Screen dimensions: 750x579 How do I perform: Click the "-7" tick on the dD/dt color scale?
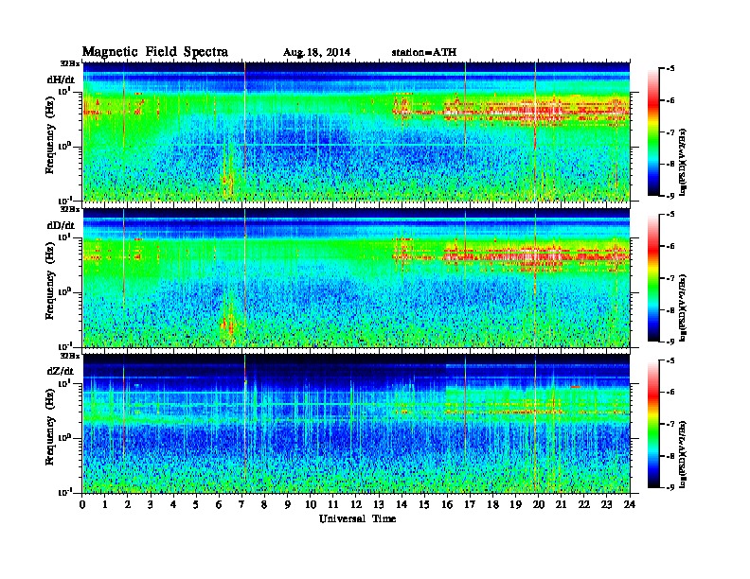(x=670, y=278)
